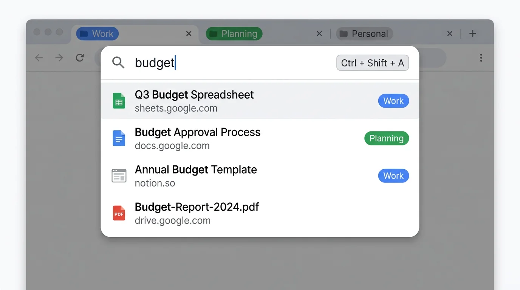Click the page reload icon

[x=80, y=58]
